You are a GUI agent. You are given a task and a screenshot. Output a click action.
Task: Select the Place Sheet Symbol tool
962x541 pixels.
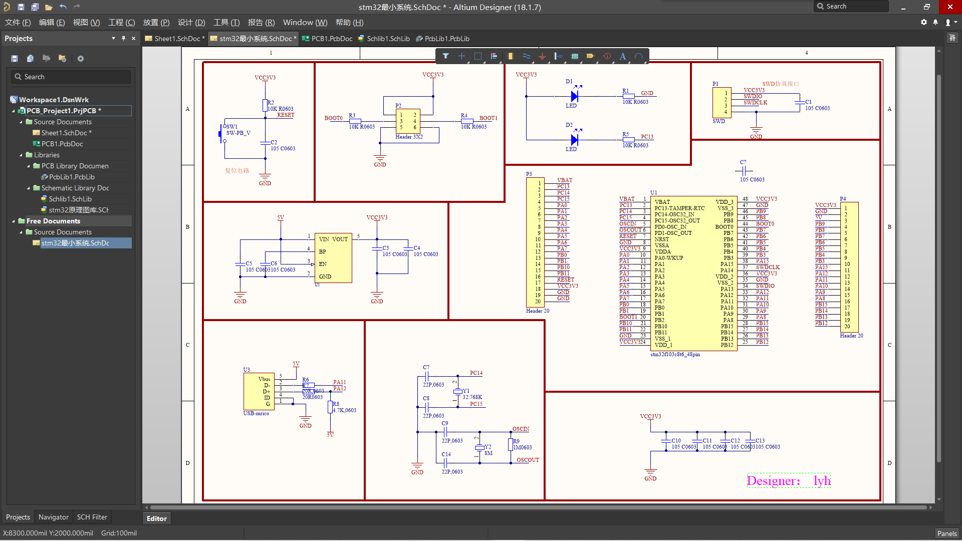tap(575, 56)
